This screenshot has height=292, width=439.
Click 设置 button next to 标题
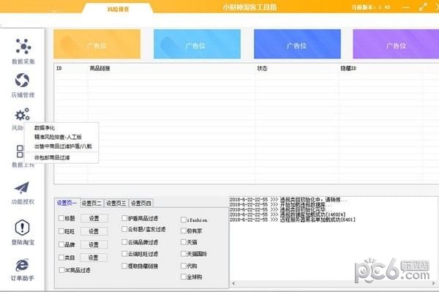[x=94, y=218]
